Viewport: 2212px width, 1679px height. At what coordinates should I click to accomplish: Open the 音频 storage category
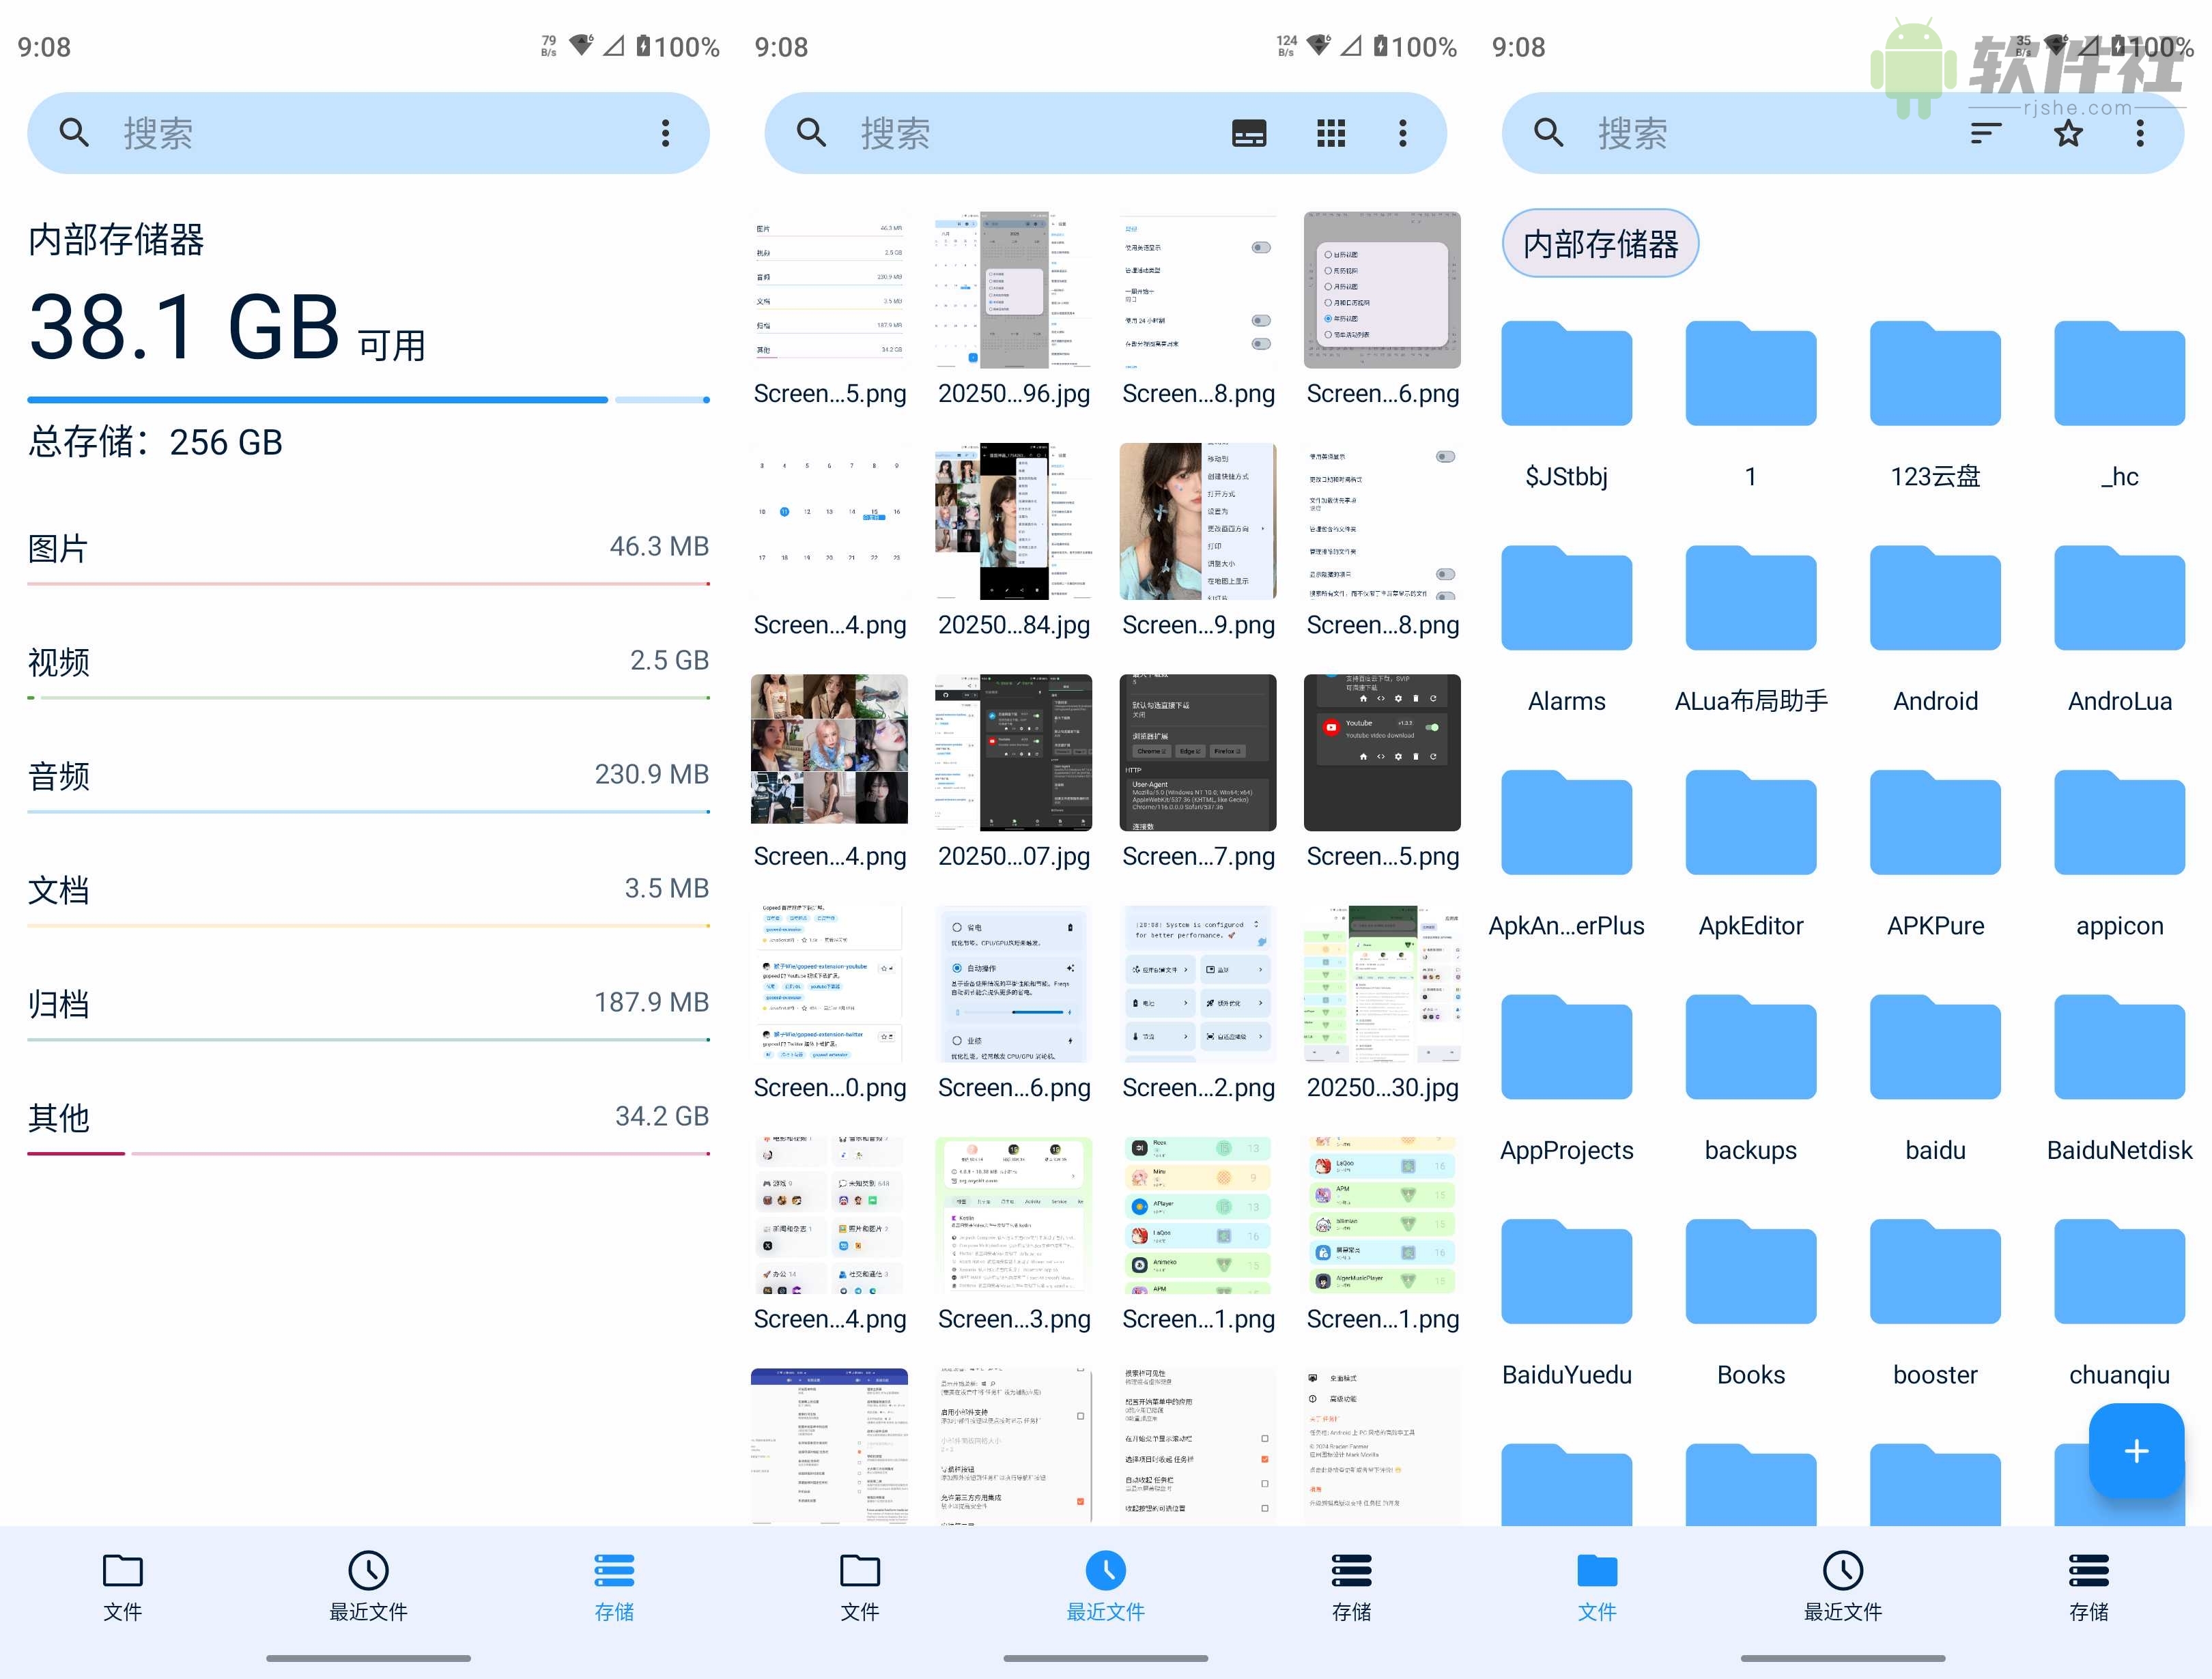[x=368, y=776]
